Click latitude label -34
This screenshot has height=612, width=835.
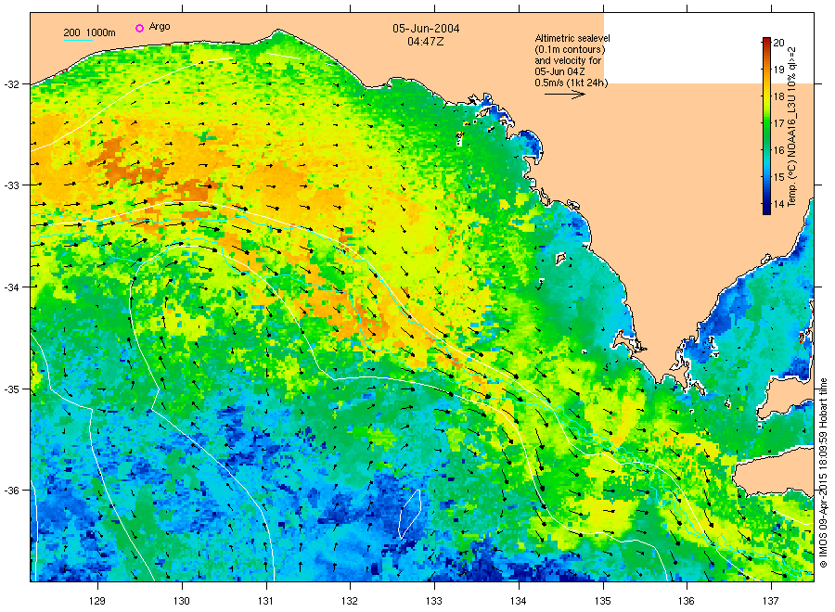[12, 287]
